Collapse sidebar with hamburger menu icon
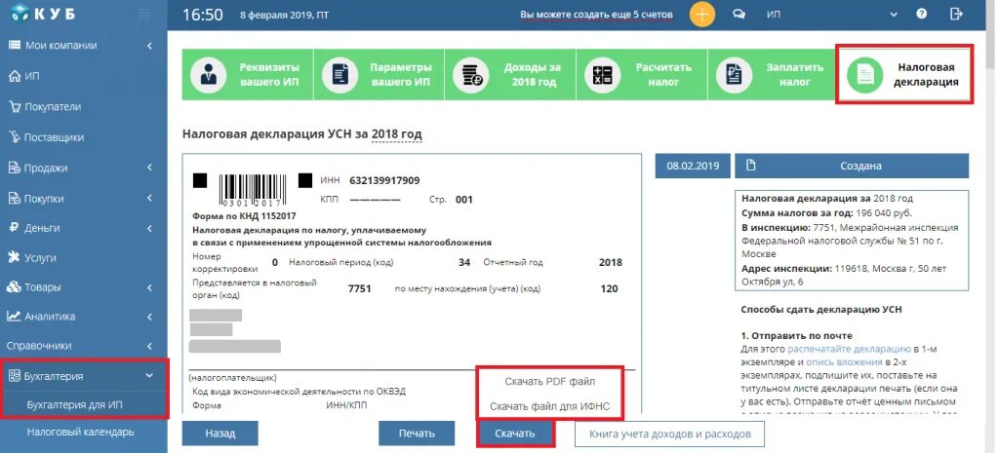The height and width of the screenshot is (453, 999). (x=143, y=14)
